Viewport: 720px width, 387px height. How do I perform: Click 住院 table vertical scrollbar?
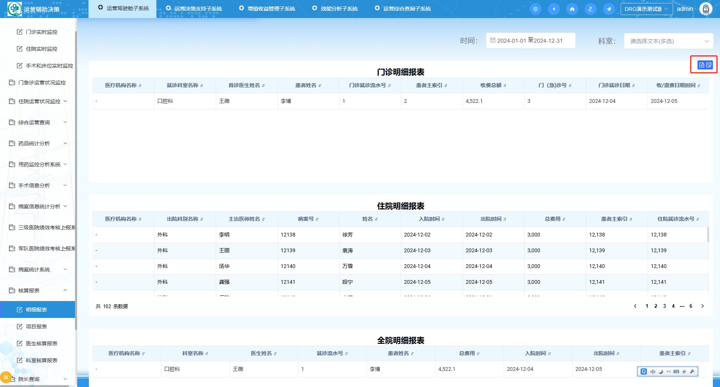click(708, 235)
